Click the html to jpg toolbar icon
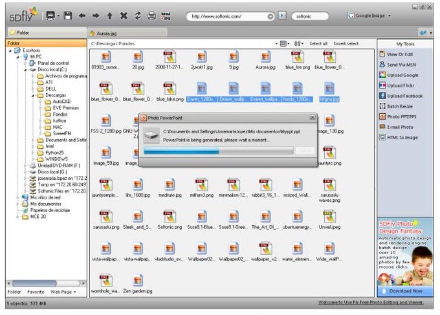Image resolution: width=440 pixels, height=315 pixels. point(166,16)
